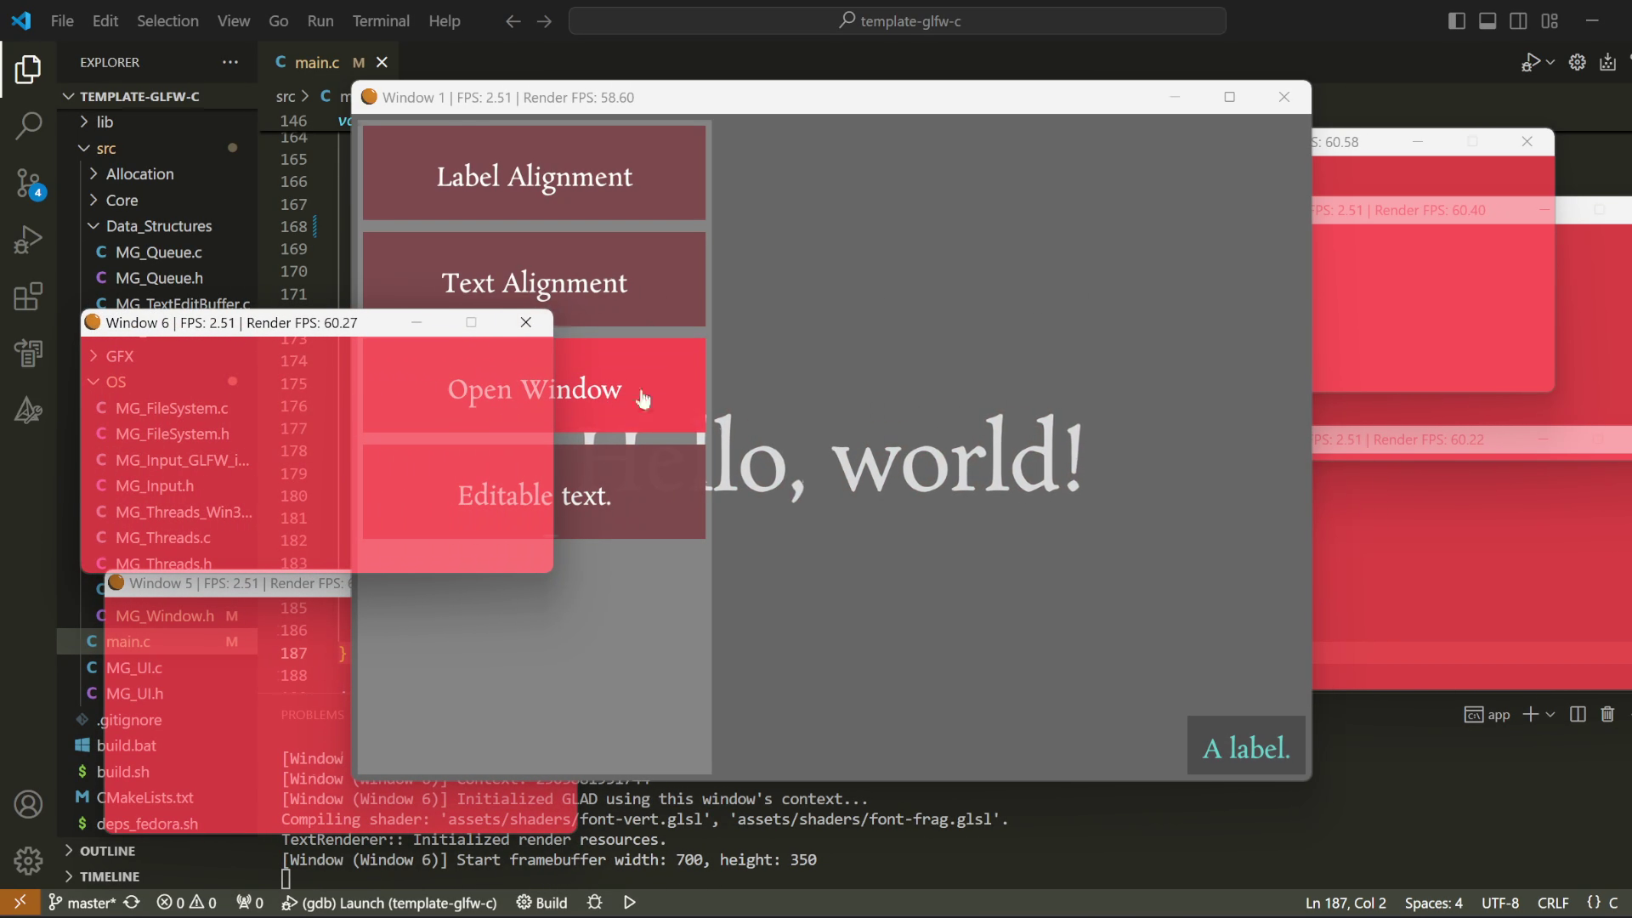The width and height of the screenshot is (1632, 918).
Task: Click Text Alignment button in Window 1
Action: [534, 280]
